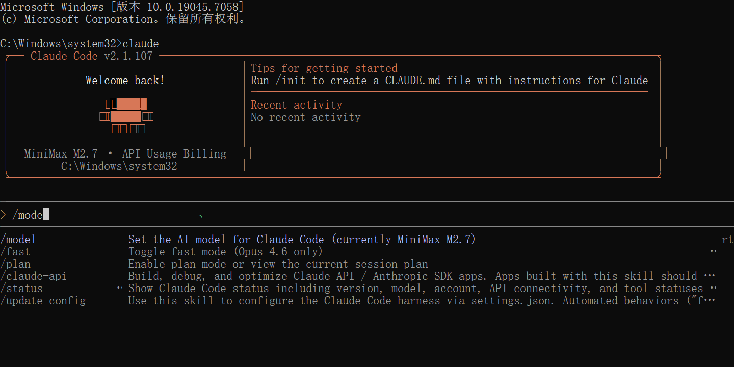Click the 'Recent activity' heading
734x367 pixels.
coord(297,105)
